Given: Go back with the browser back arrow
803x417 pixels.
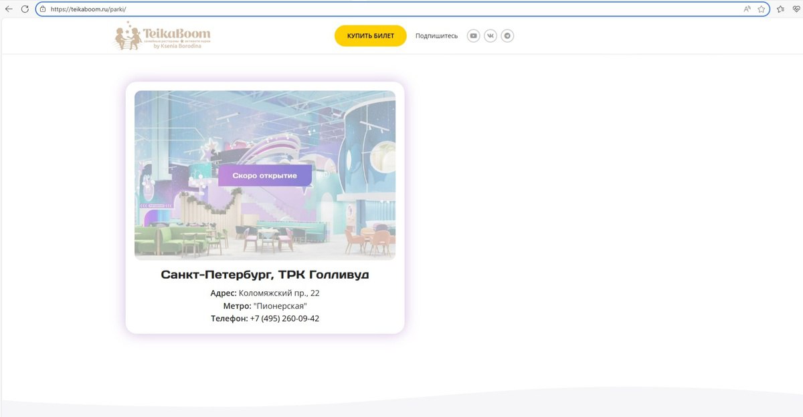Looking at the screenshot, I should (x=9, y=9).
